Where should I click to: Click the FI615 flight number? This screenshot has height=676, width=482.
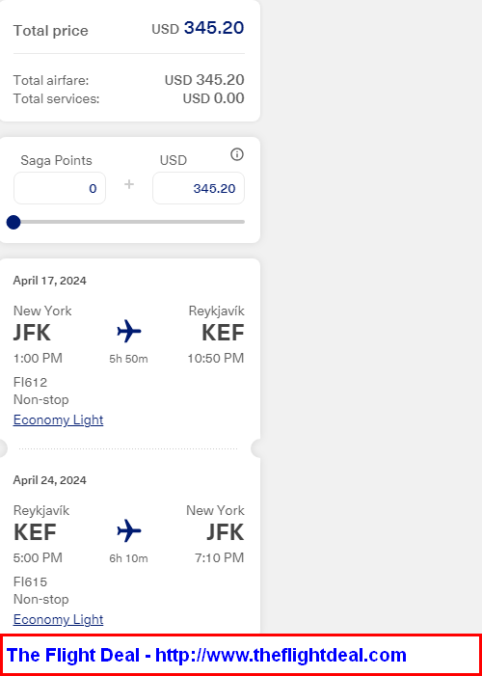30,582
